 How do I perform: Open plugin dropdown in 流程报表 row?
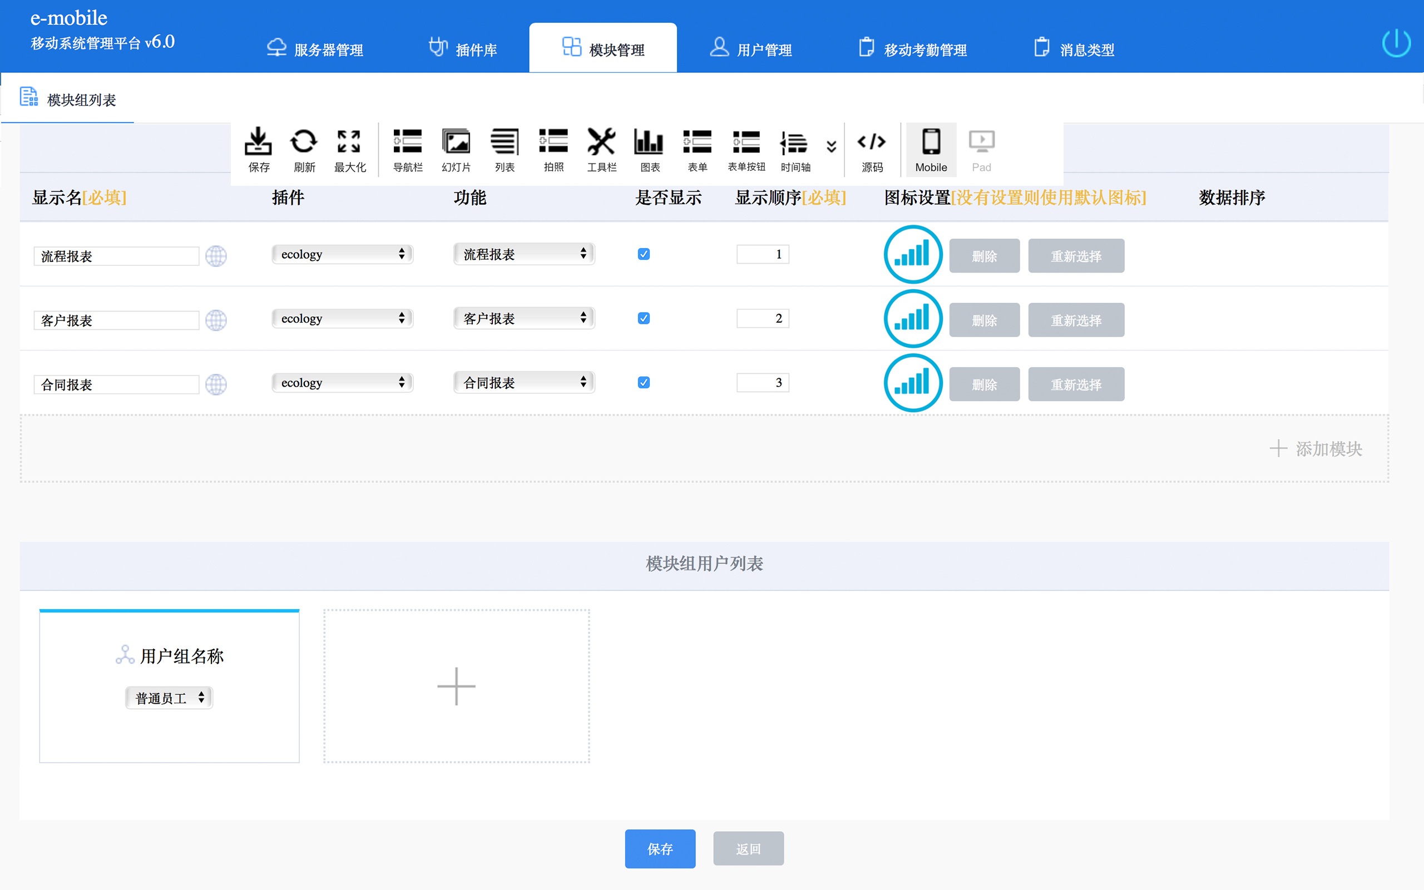pos(343,254)
